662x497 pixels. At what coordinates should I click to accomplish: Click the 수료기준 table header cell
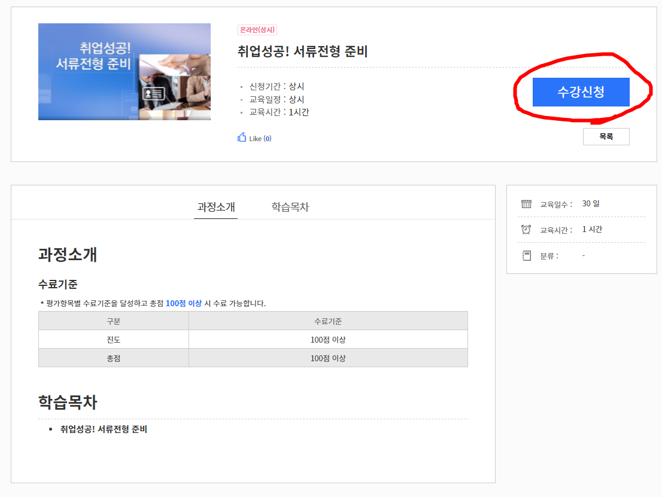tap(328, 321)
